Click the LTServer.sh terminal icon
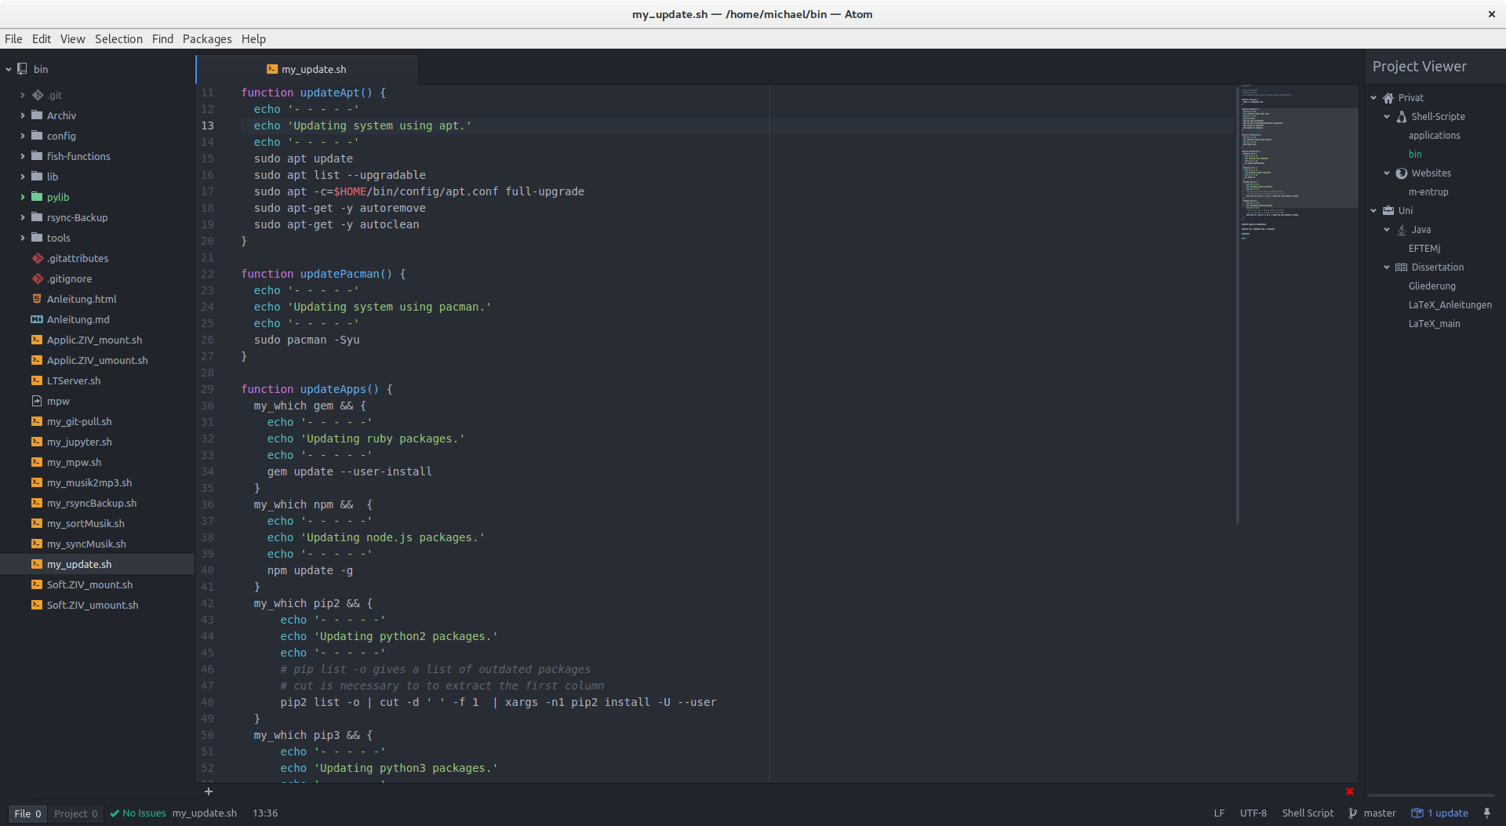The width and height of the screenshot is (1506, 826). pos(37,380)
